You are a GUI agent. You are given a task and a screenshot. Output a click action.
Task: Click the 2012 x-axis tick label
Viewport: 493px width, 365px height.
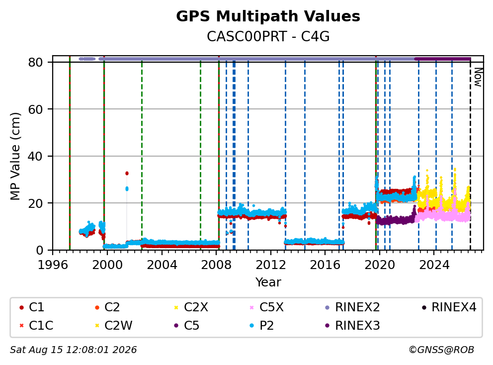point(271,265)
